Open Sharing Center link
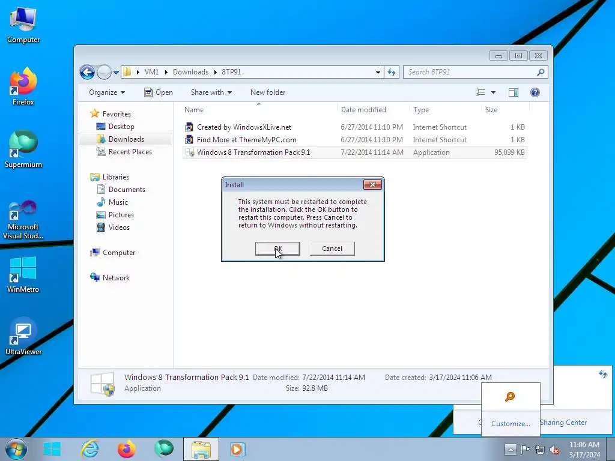This screenshot has width=615, height=461. click(x=563, y=423)
